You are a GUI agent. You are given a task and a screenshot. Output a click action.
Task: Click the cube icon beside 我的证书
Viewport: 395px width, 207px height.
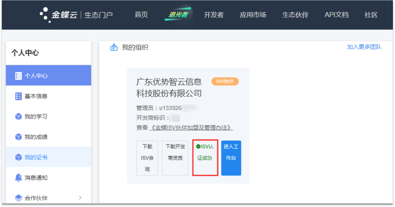pyautogui.click(x=18, y=157)
